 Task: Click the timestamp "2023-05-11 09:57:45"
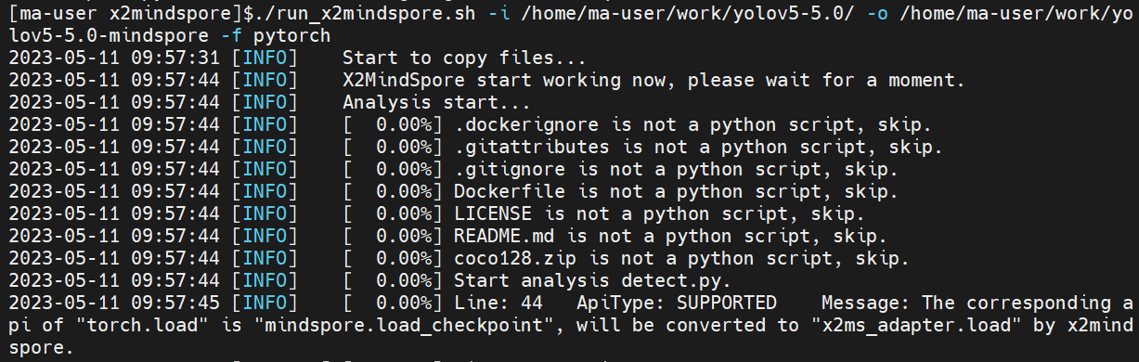tap(114, 304)
